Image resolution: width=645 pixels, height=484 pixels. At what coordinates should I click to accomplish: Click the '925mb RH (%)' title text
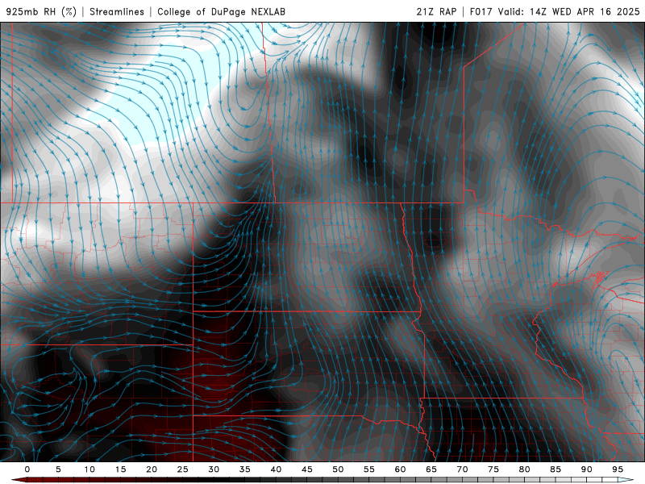(x=42, y=11)
